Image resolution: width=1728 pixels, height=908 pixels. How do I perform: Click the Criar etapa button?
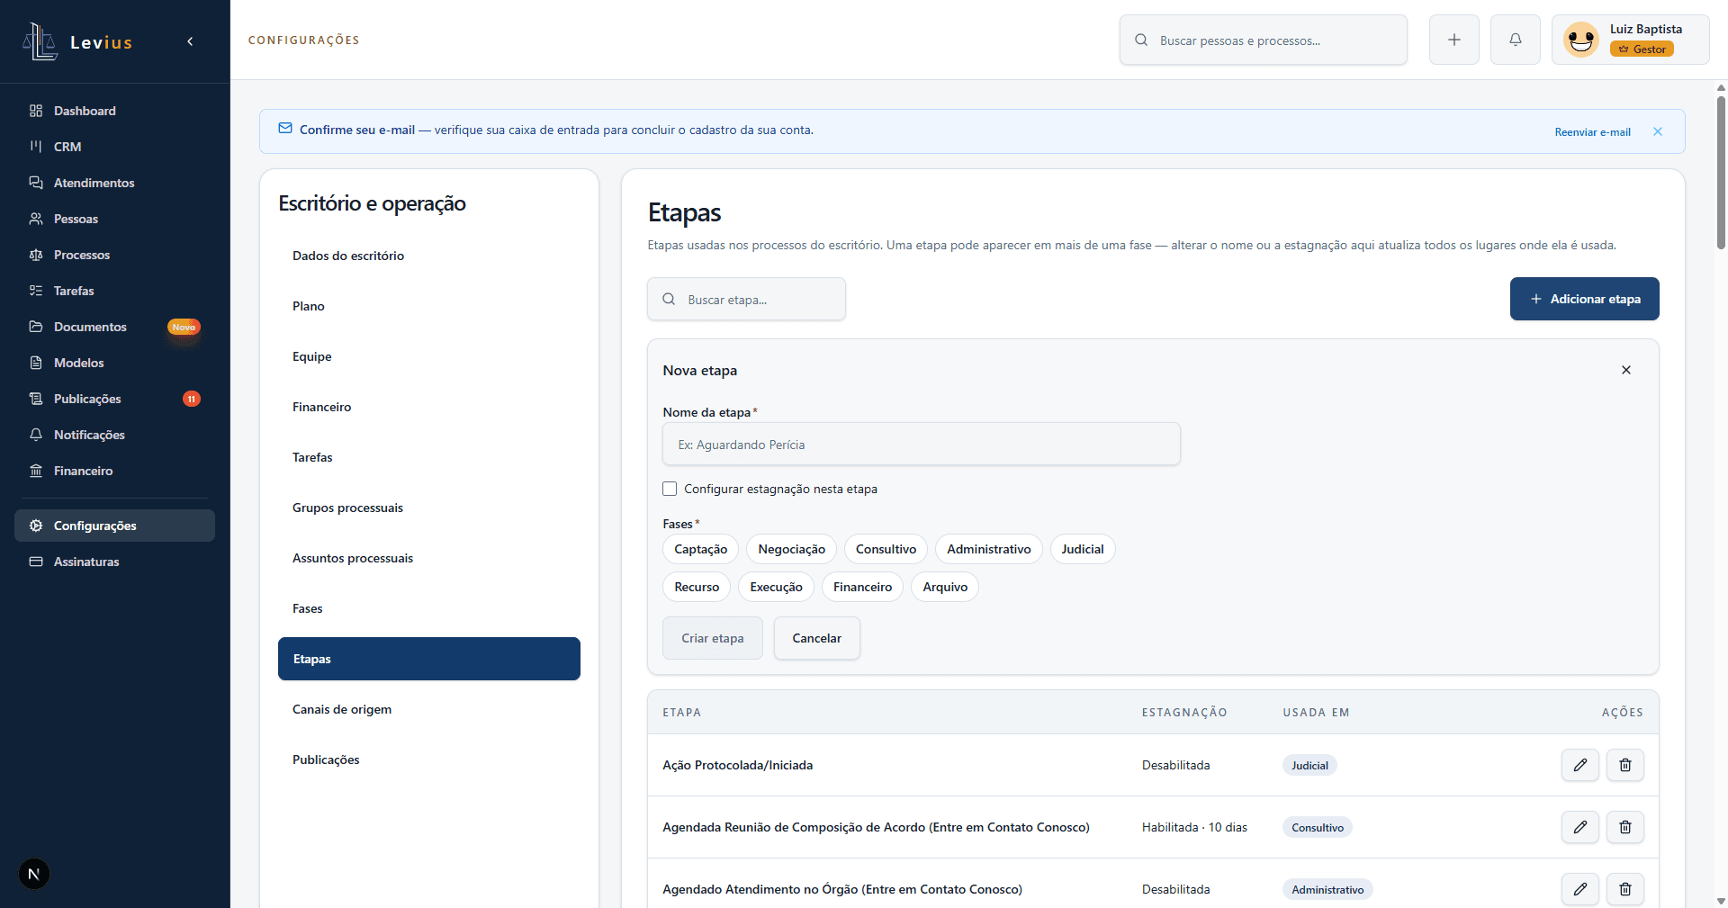point(713,638)
